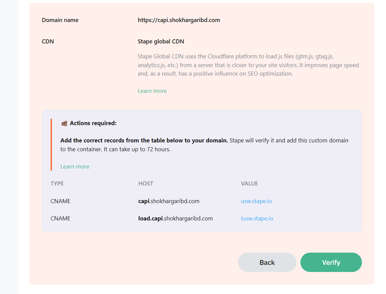Click CNAME type in the lusw.stape.io row
This screenshot has height=294, width=386.
[60, 218]
